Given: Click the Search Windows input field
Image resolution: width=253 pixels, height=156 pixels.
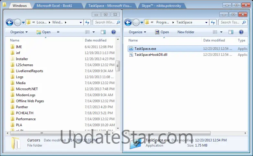Looking at the screenshot, I should tap(106, 22).
